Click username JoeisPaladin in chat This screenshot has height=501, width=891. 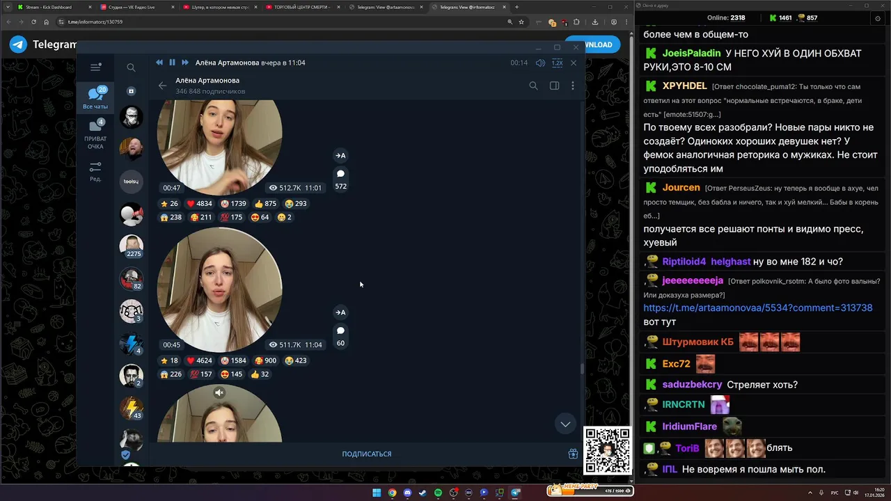(691, 53)
